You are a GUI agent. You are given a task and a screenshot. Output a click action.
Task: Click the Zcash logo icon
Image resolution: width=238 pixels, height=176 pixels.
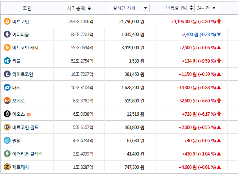pyautogui.click(x=7, y=167)
